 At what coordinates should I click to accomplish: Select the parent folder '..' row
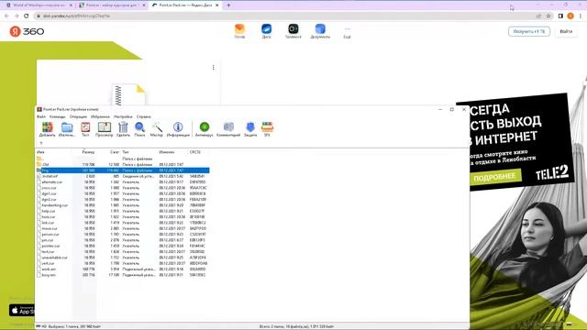coord(123,159)
